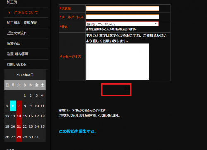Select calendar date 19
The image size is (207, 150).
click(7, 126)
